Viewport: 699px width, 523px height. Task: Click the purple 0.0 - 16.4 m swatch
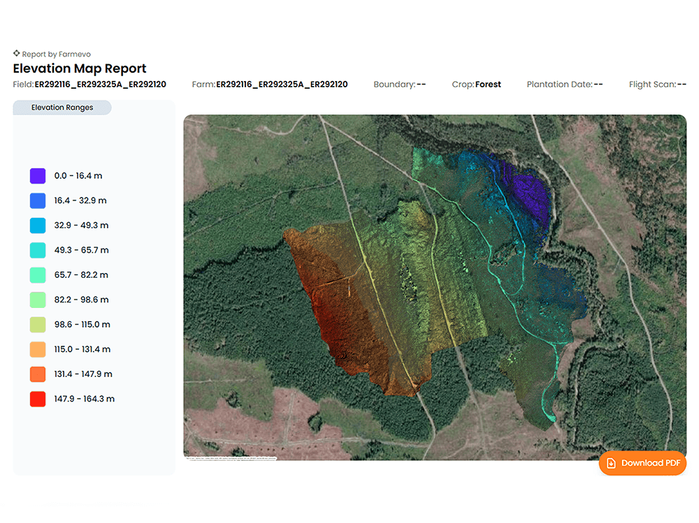click(38, 176)
